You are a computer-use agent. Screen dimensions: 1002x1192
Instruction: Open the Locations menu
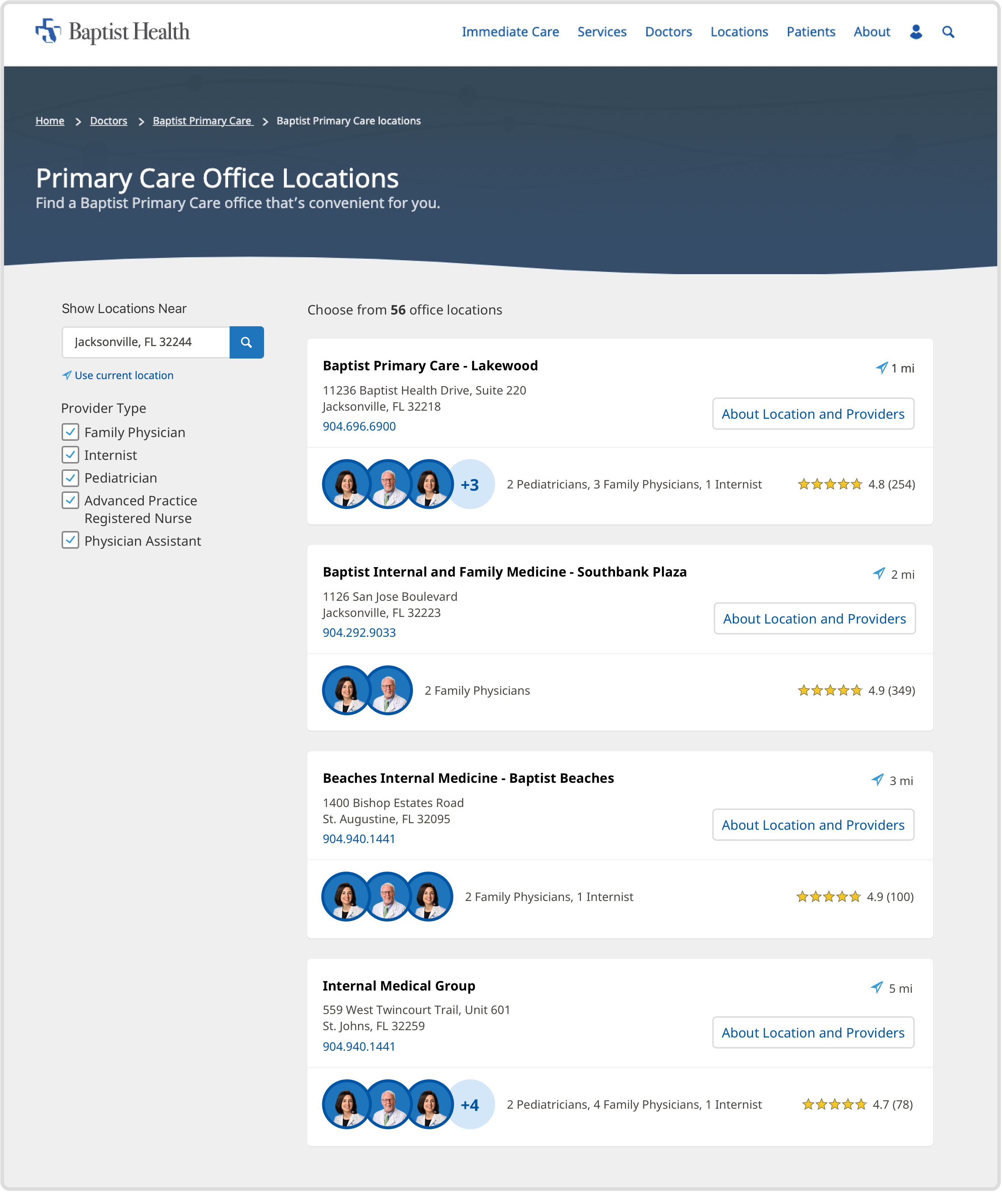tap(739, 32)
